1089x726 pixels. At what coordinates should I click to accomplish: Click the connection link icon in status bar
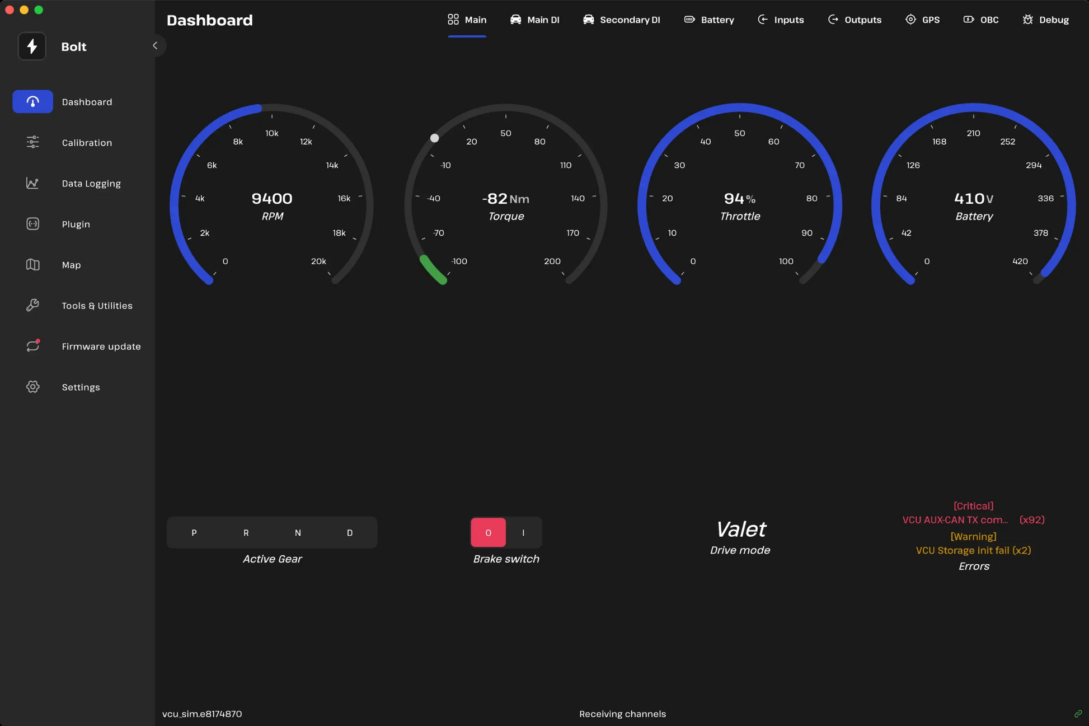[1078, 714]
